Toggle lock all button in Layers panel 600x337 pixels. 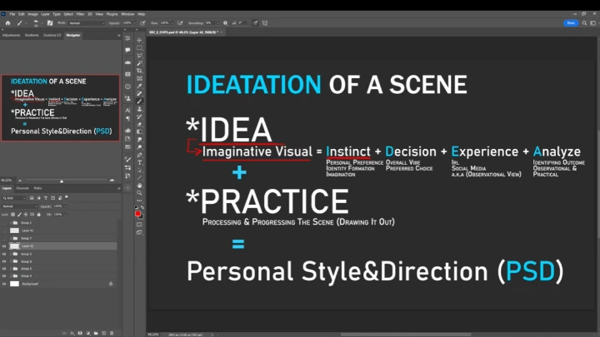point(38,215)
